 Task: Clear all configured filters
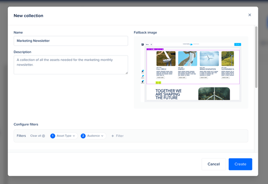[x=38, y=136]
